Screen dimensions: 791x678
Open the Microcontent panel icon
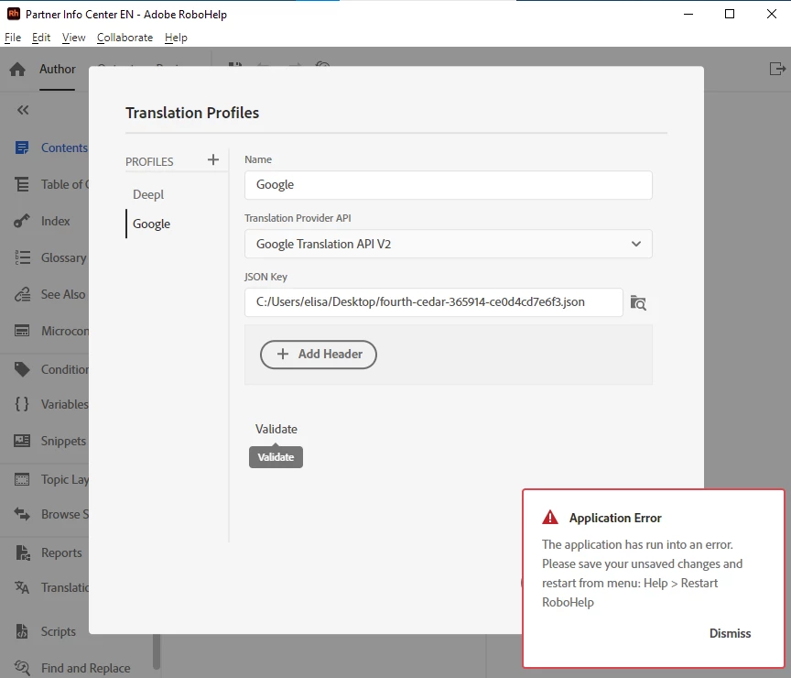click(22, 331)
